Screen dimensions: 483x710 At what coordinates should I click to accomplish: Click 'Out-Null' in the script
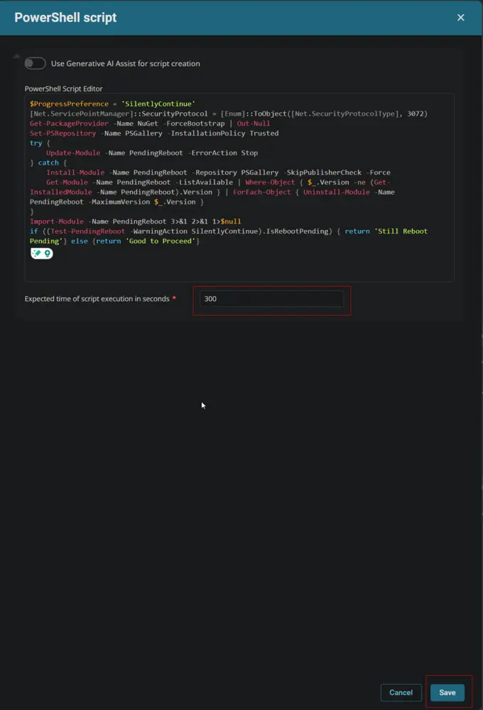(254, 123)
